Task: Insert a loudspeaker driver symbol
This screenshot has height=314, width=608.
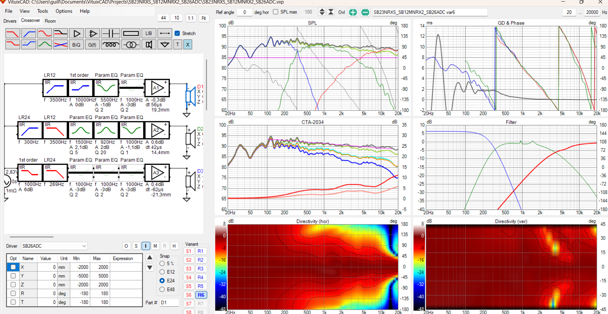Action: click(x=149, y=45)
